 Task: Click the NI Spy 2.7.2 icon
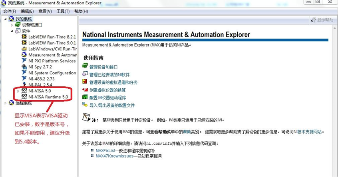pyautogui.click(x=24, y=67)
